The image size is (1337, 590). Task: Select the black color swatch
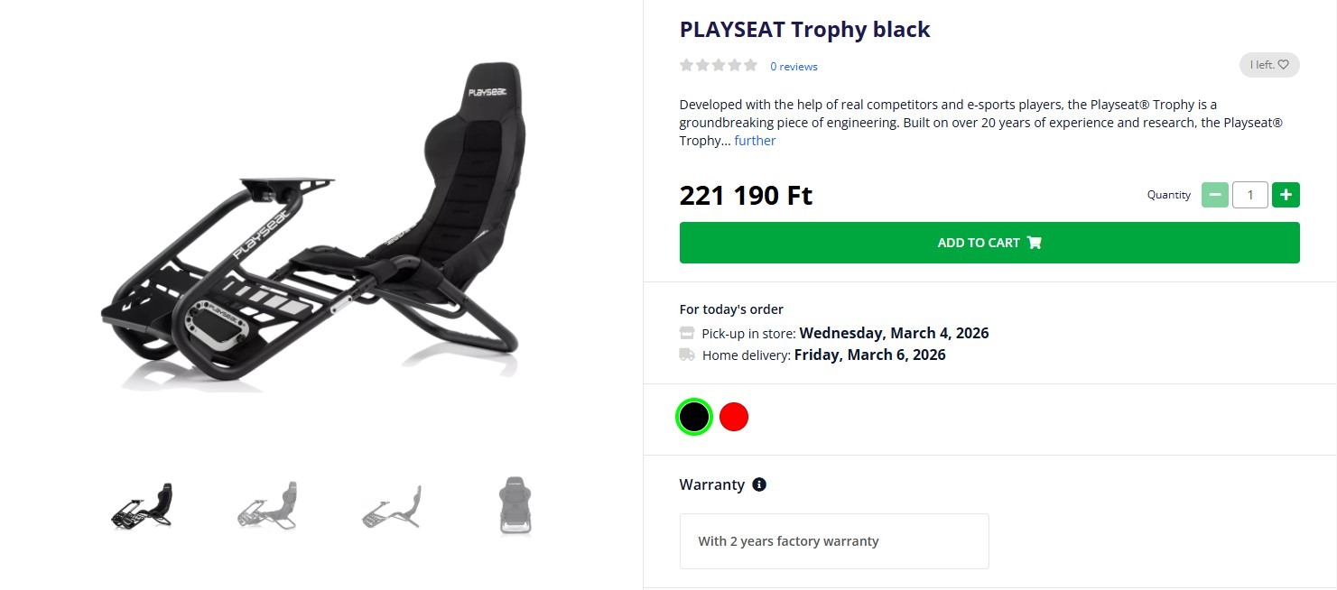pyautogui.click(x=694, y=417)
